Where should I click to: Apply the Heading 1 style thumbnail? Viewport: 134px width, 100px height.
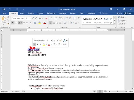(x=108, y=21)
